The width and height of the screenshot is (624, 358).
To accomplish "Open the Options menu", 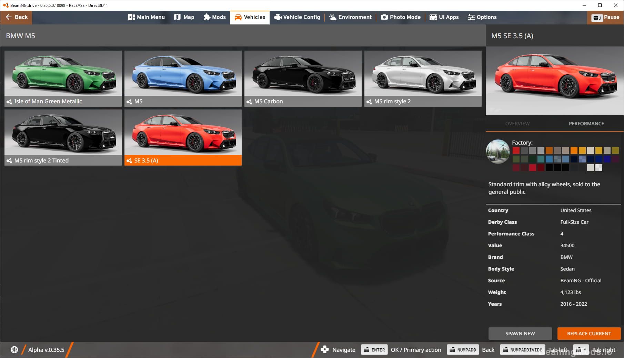I will (482, 17).
